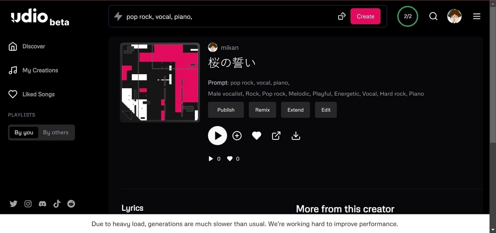Open Twitter social link
496x233 pixels.
13,204
